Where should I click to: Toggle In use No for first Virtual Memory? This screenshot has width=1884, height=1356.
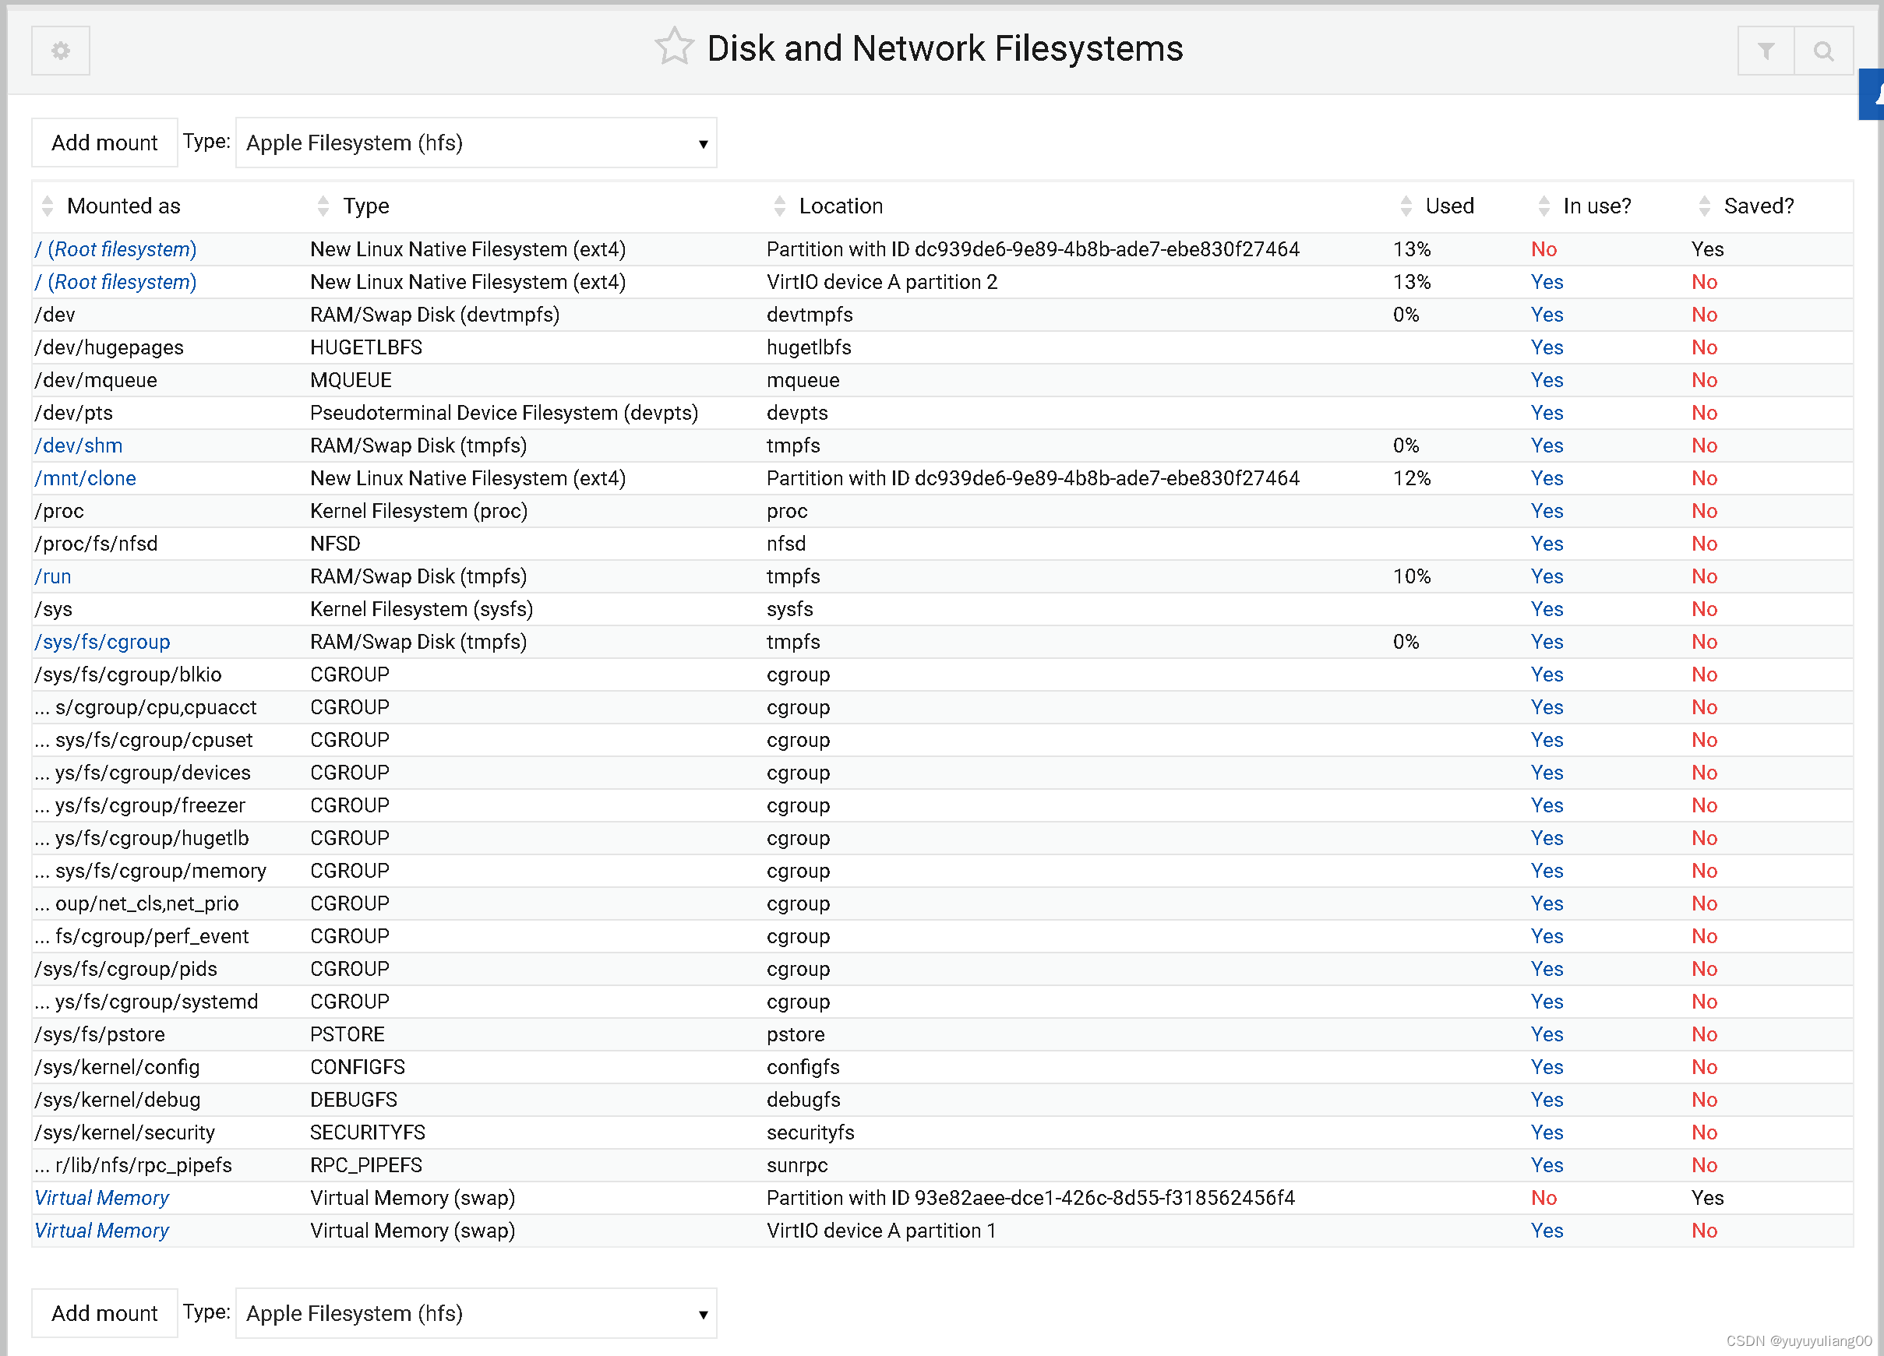click(1544, 1197)
